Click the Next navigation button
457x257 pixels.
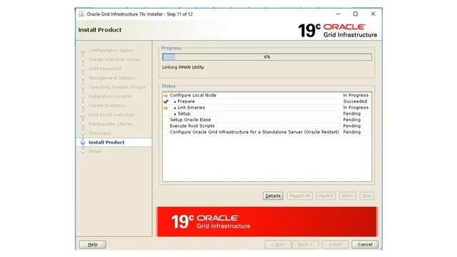pyautogui.click(x=306, y=244)
